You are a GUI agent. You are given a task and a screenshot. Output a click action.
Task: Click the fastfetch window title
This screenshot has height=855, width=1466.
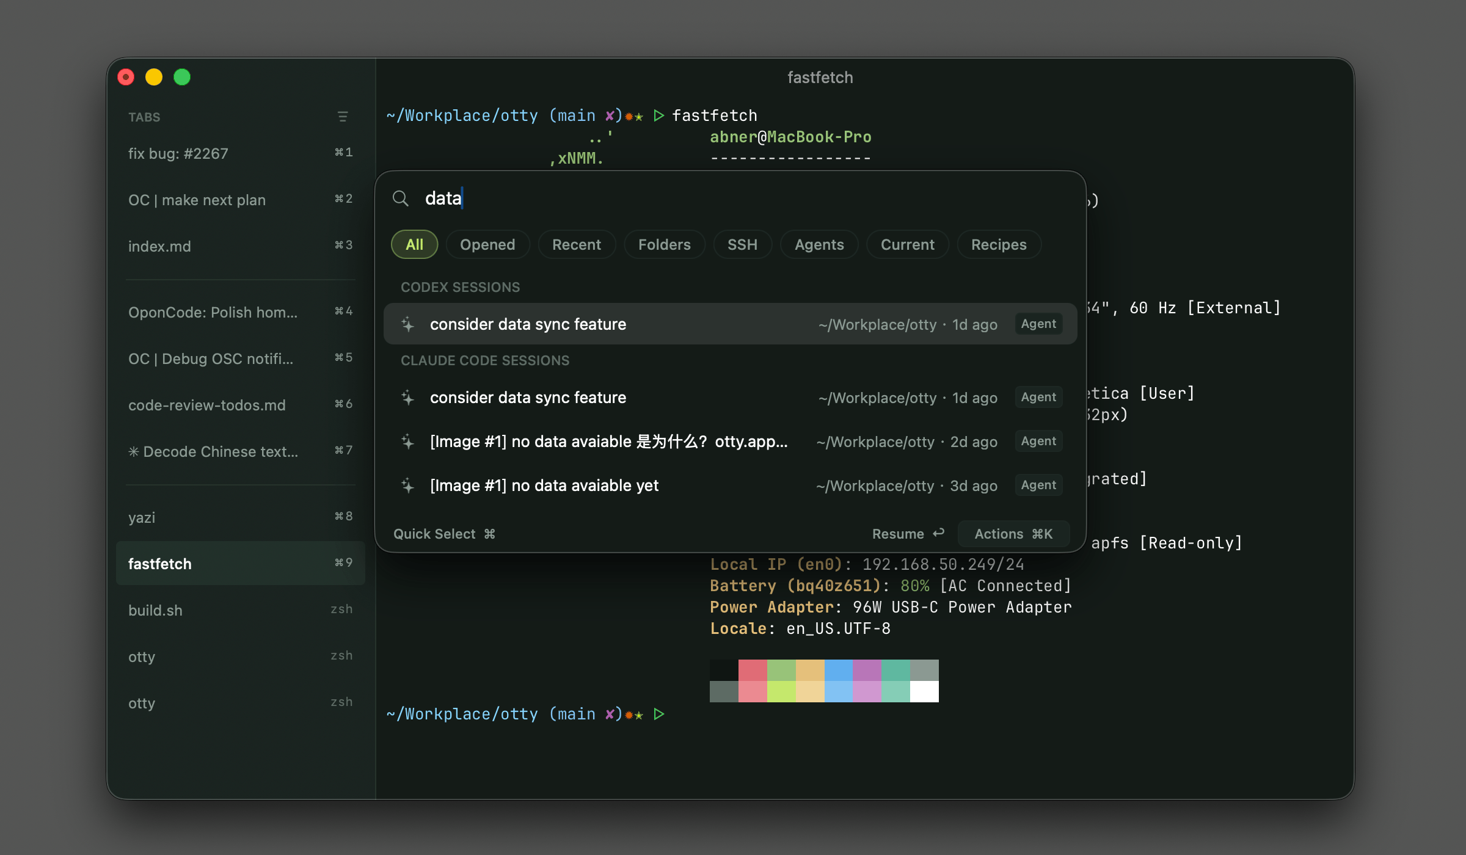tap(820, 78)
